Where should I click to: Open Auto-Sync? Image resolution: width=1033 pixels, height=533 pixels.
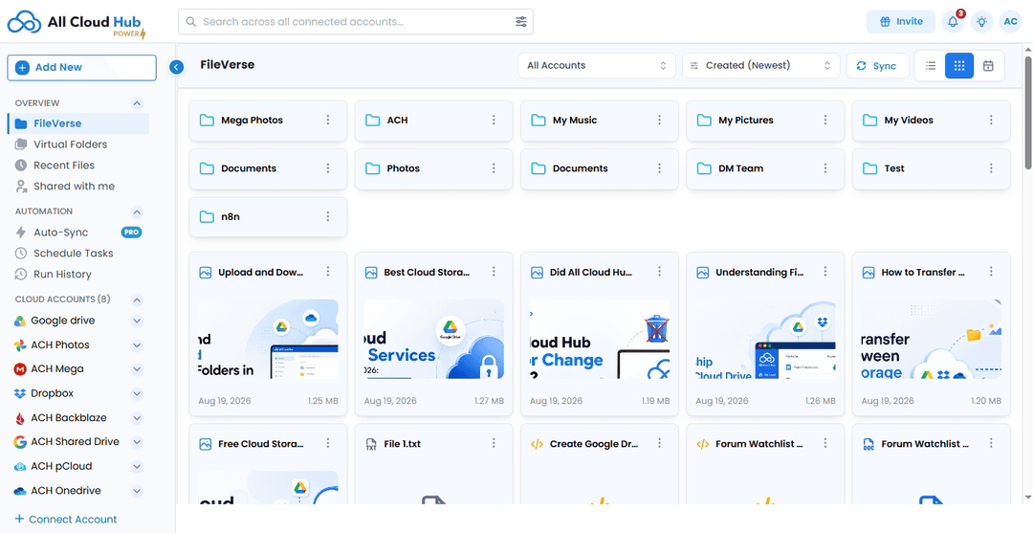point(60,233)
